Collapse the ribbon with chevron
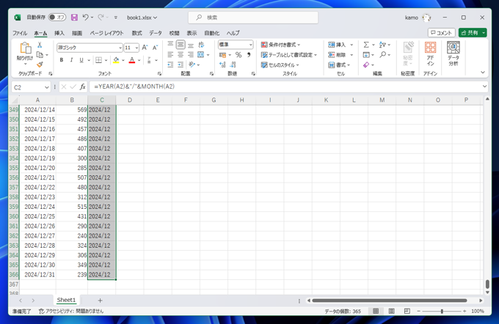Viewport: 499px width, 324px height. coord(483,73)
